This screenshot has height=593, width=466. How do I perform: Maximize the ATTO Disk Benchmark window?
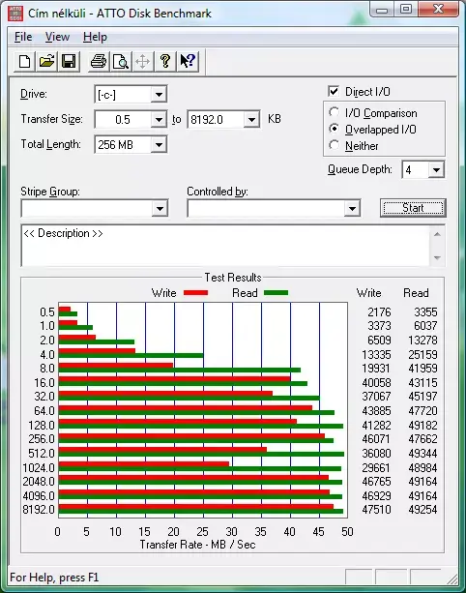click(405, 10)
